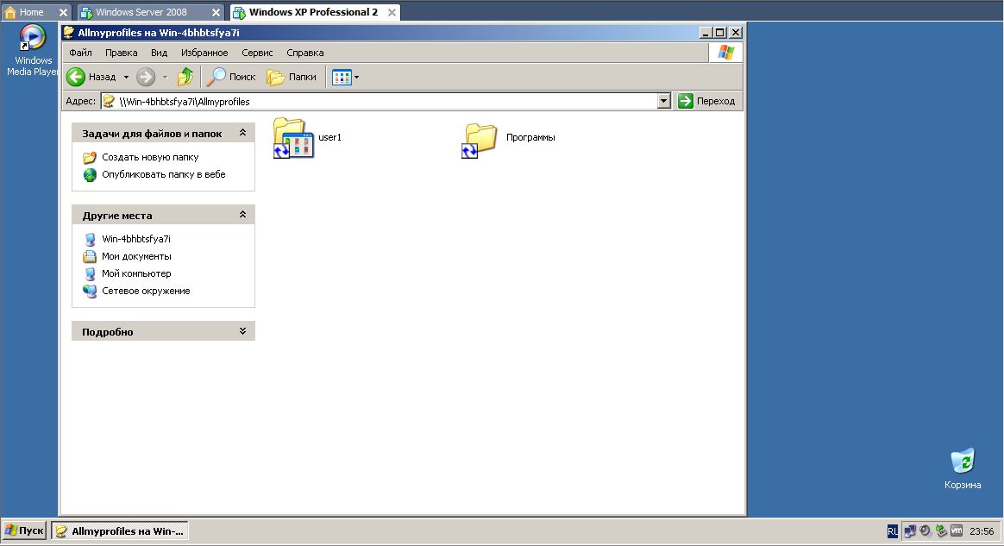The image size is (1004, 546).
Task: Switch to the Home tab
Action: pos(30,12)
